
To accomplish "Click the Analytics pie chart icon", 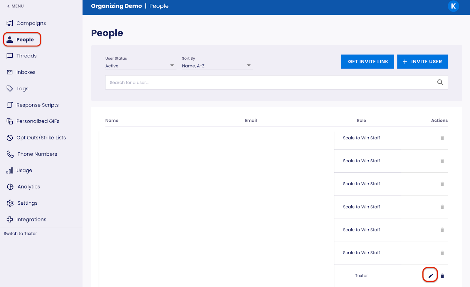I will click(x=10, y=187).
